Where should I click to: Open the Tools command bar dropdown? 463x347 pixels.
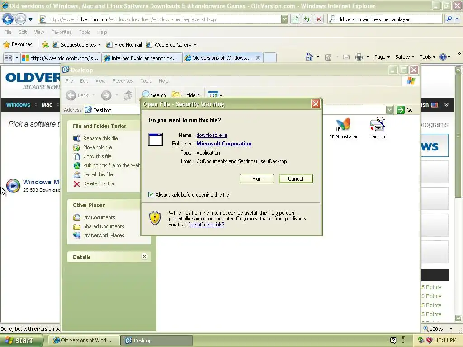tap(427, 57)
